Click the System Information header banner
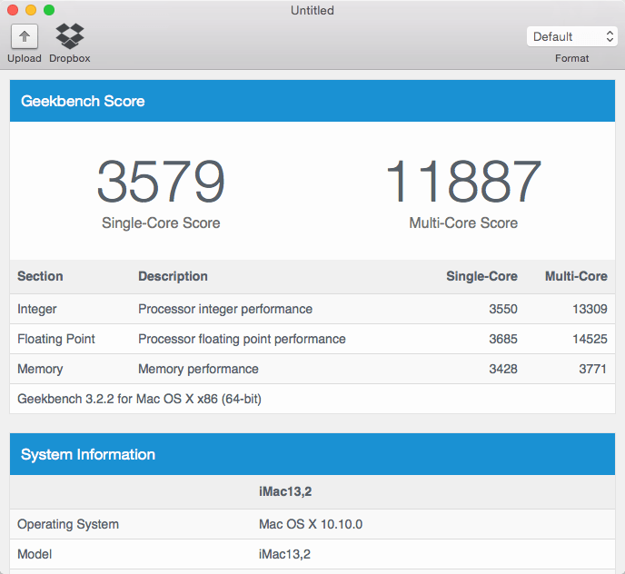 click(x=312, y=454)
